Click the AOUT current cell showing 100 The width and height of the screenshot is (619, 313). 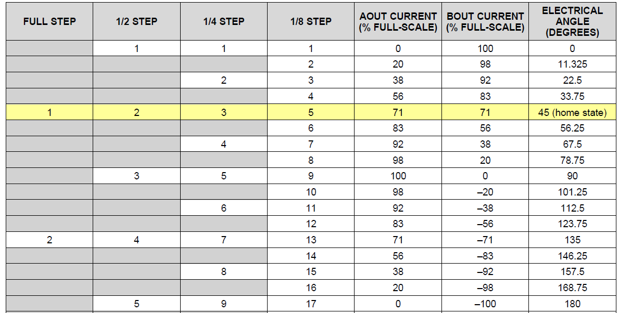pyautogui.click(x=398, y=176)
